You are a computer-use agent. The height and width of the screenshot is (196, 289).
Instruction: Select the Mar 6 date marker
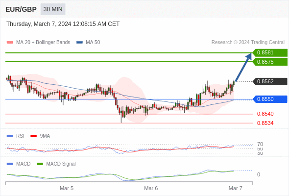click(151, 188)
